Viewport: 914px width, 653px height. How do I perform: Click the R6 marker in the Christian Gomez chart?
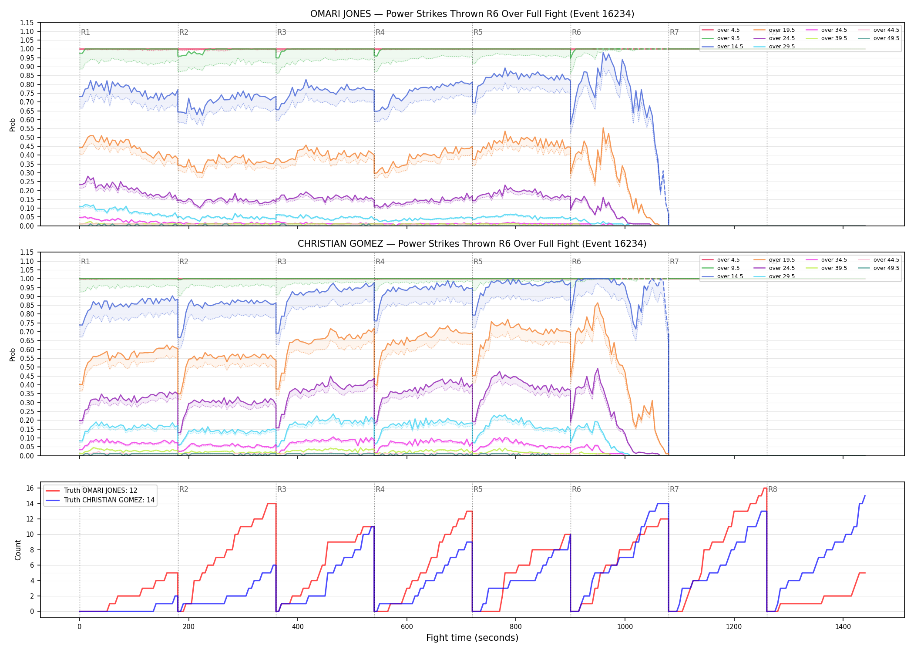pyautogui.click(x=576, y=262)
